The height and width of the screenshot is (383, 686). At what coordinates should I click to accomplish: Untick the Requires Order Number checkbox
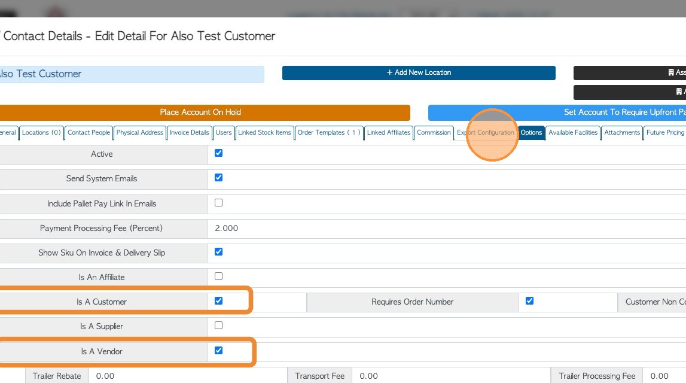pos(529,301)
